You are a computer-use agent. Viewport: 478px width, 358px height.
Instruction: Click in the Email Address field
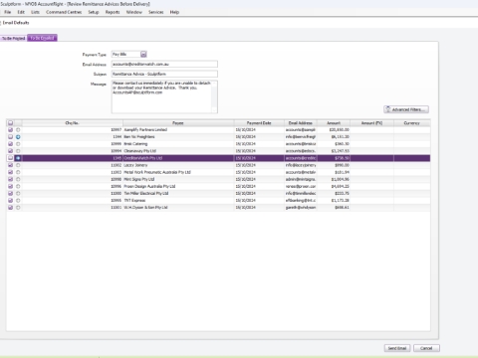click(x=164, y=64)
